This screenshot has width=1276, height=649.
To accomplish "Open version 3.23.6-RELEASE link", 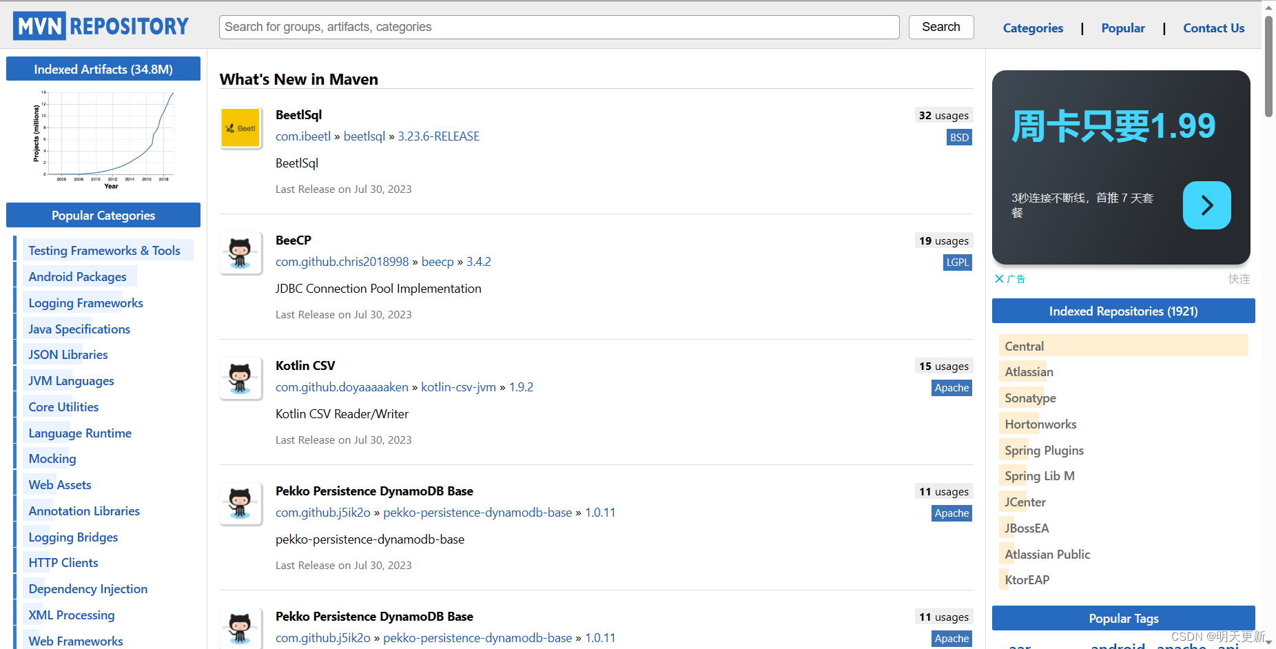I will 438,136.
